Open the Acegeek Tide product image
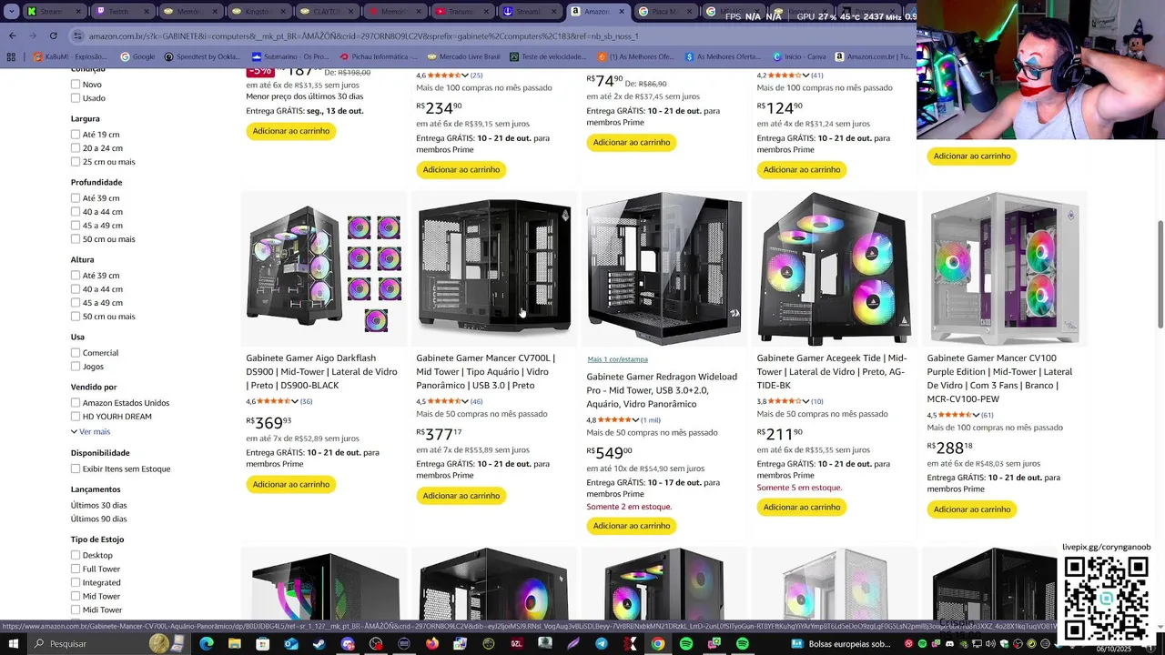1165x655 pixels. [x=835, y=268]
